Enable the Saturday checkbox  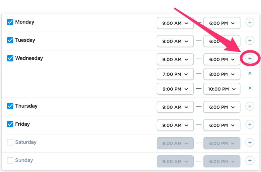(x=10, y=142)
